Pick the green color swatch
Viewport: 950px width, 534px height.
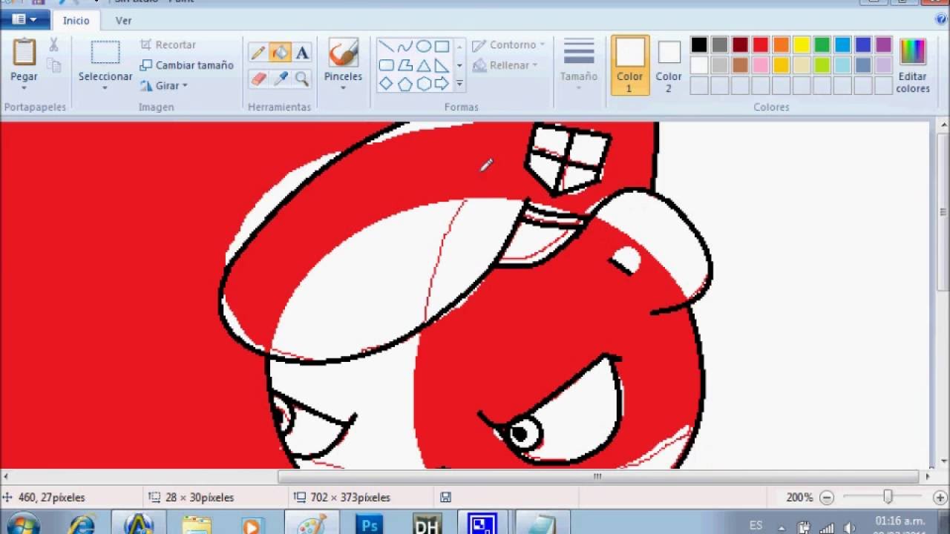coord(822,45)
